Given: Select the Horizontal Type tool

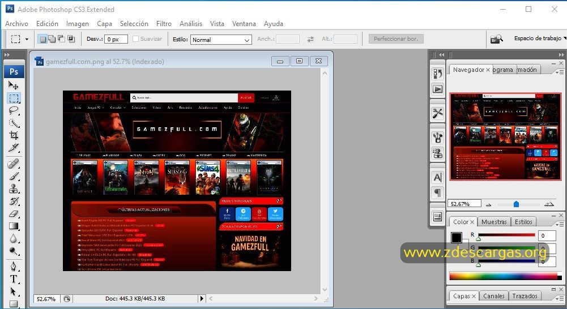Looking at the screenshot, I should point(14,279).
